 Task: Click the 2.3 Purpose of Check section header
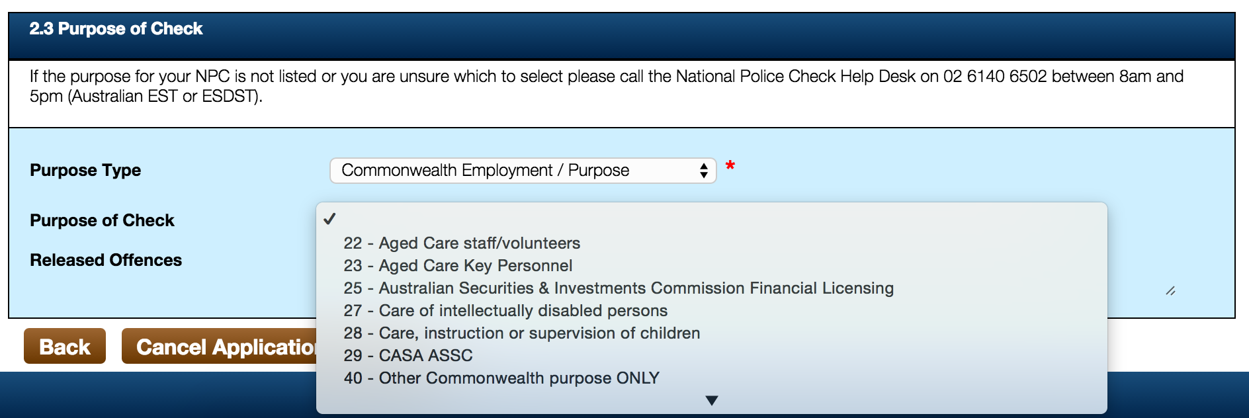pos(116,29)
